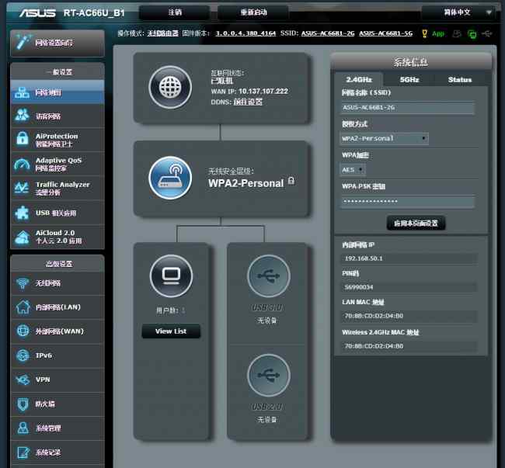Switch to the Status tab
The width and height of the screenshot is (505, 468).
[460, 79]
